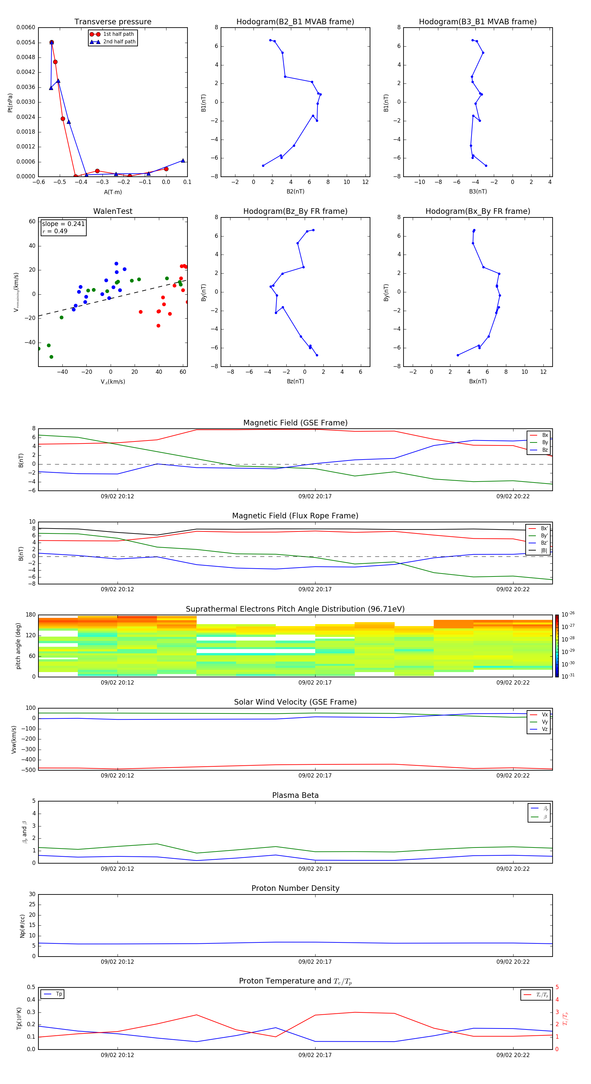Screen dimensions: 591x1084
Task: Click 'Solar Wind Velocity (GSE Frame)' title
Action: tap(295, 702)
